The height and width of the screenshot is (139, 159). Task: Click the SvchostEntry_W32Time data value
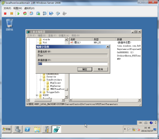click(129, 56)
